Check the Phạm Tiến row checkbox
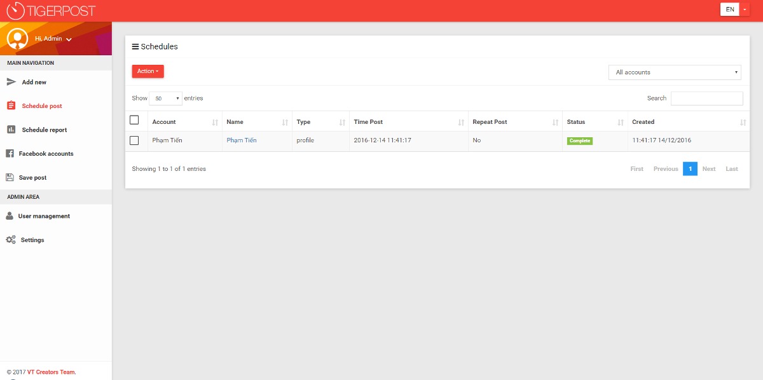 tap(134, 140)
